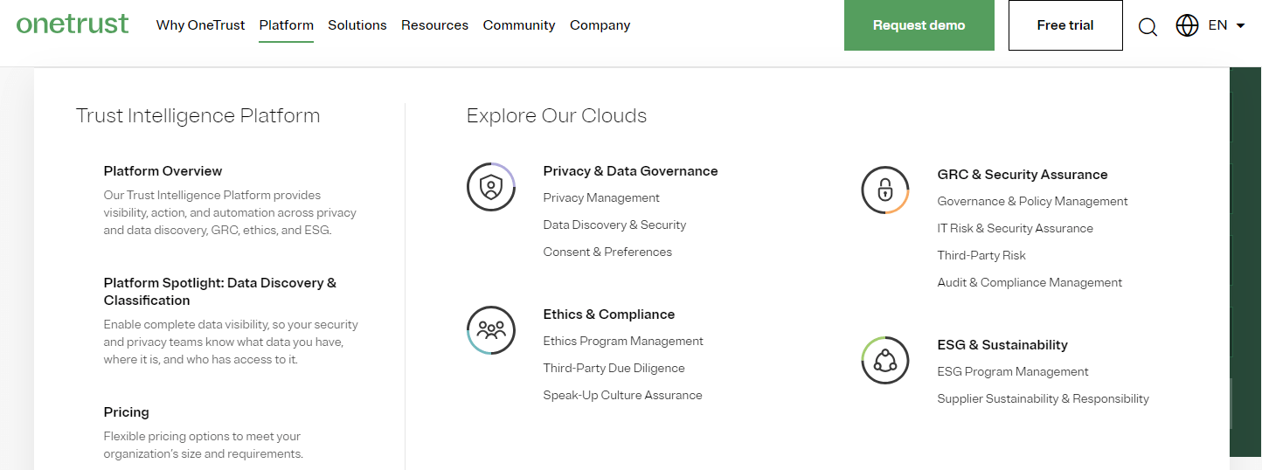Expand the EN language dropdown arrow
The width and height of the screenshot is (1262, 470).
point(1240,25)
